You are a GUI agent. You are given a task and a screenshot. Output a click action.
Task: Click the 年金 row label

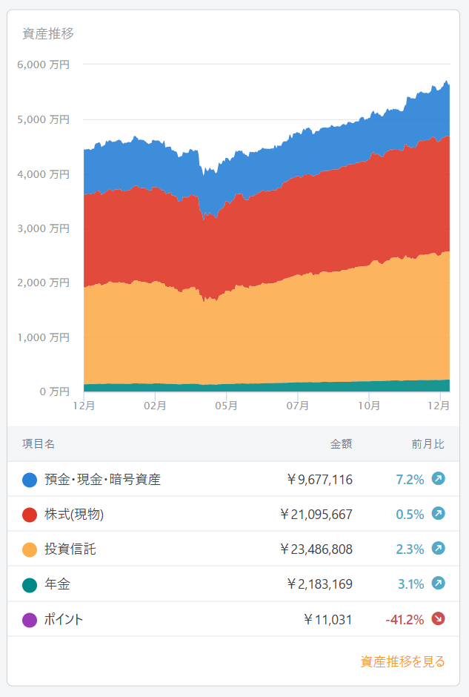click(x=57, y=584)
